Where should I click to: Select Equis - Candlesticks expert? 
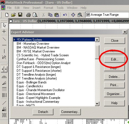point(54,86)
